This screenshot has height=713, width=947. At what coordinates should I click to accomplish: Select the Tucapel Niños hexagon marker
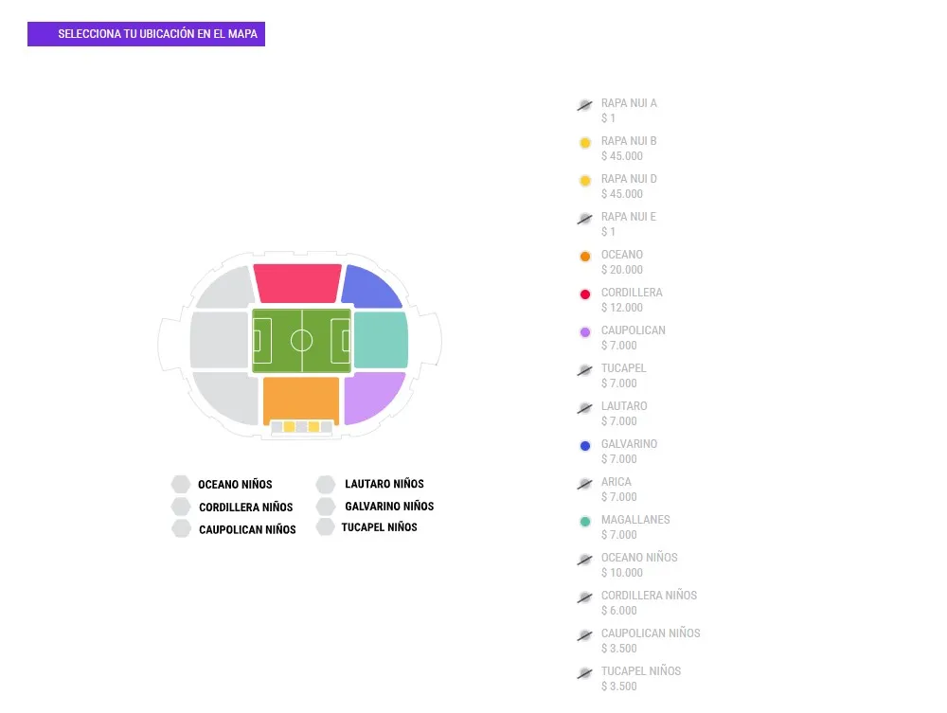click(x=326, y=527)
